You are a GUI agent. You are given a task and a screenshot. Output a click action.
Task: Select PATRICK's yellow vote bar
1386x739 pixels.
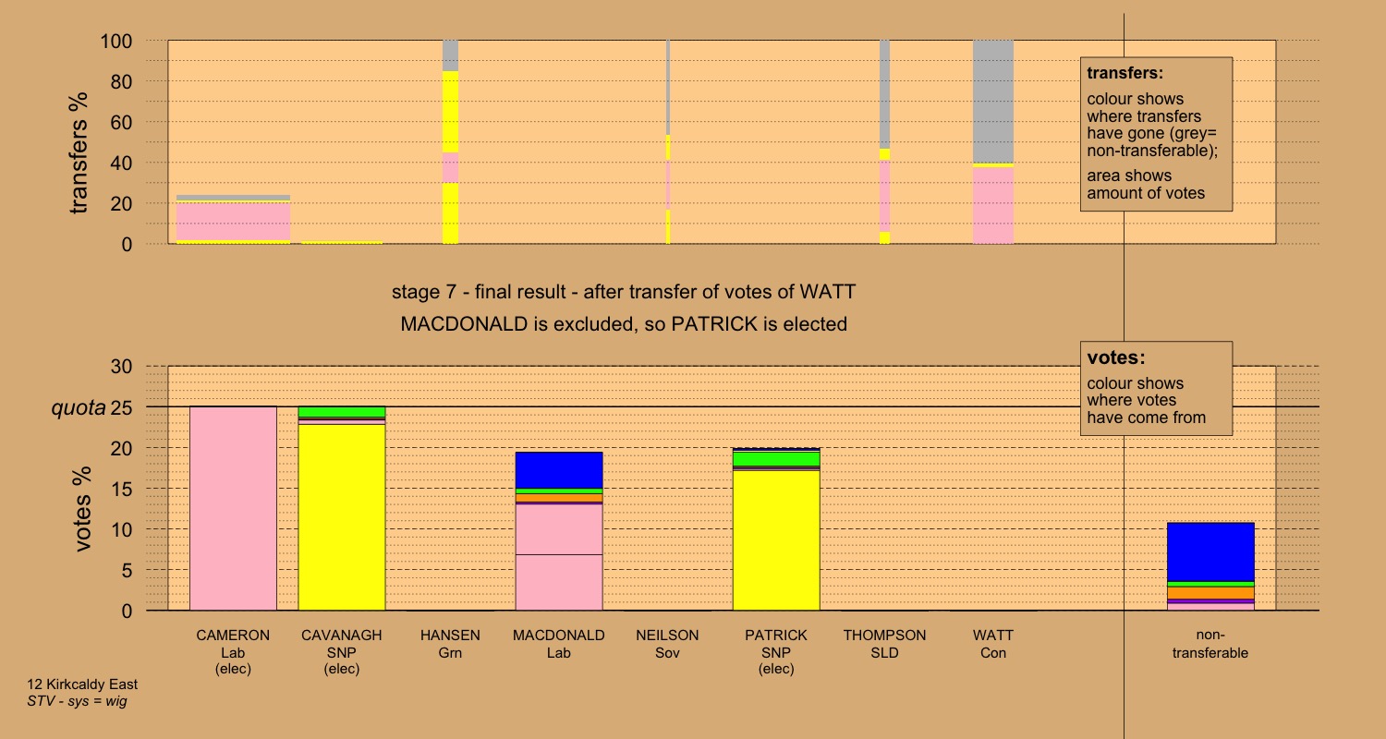coord(775,540)
